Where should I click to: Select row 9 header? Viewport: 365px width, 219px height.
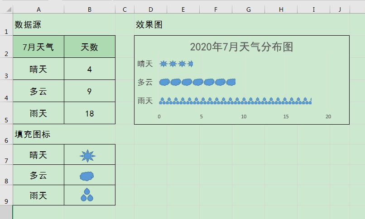[6, 195]
